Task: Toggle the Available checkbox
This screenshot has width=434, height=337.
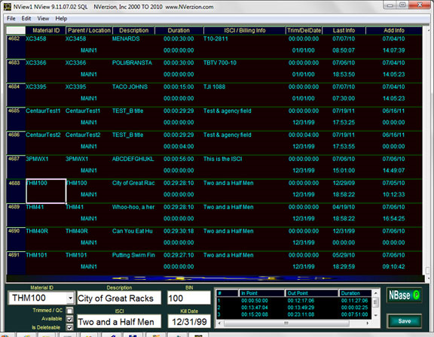Action: (70, 319)
